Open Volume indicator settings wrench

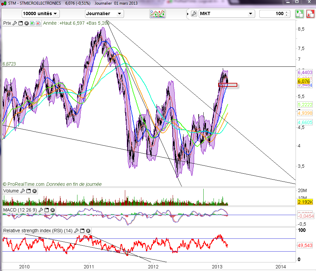point(22,191)
